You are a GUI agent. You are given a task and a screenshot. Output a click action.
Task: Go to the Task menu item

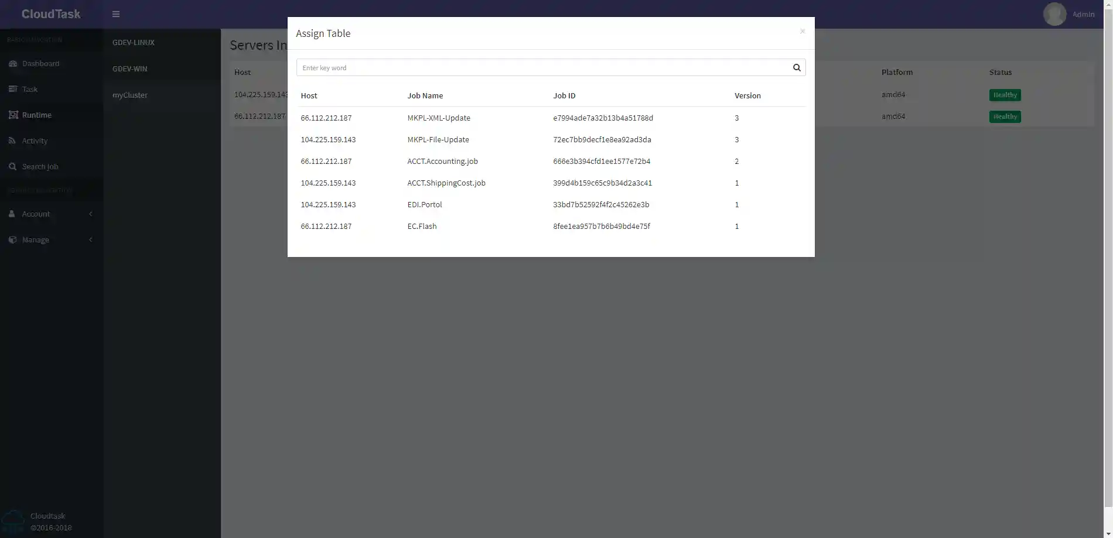tap(30, 89)
